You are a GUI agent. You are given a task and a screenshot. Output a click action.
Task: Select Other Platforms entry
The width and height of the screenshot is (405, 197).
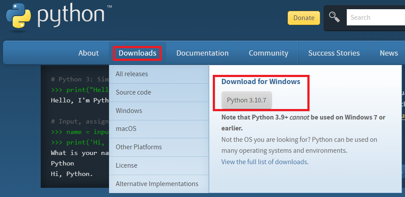[159, 147]
